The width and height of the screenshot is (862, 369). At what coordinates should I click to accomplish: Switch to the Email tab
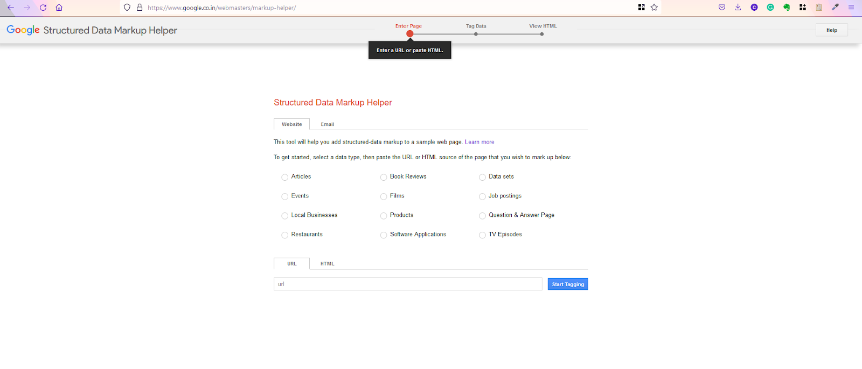coord(327,124)
